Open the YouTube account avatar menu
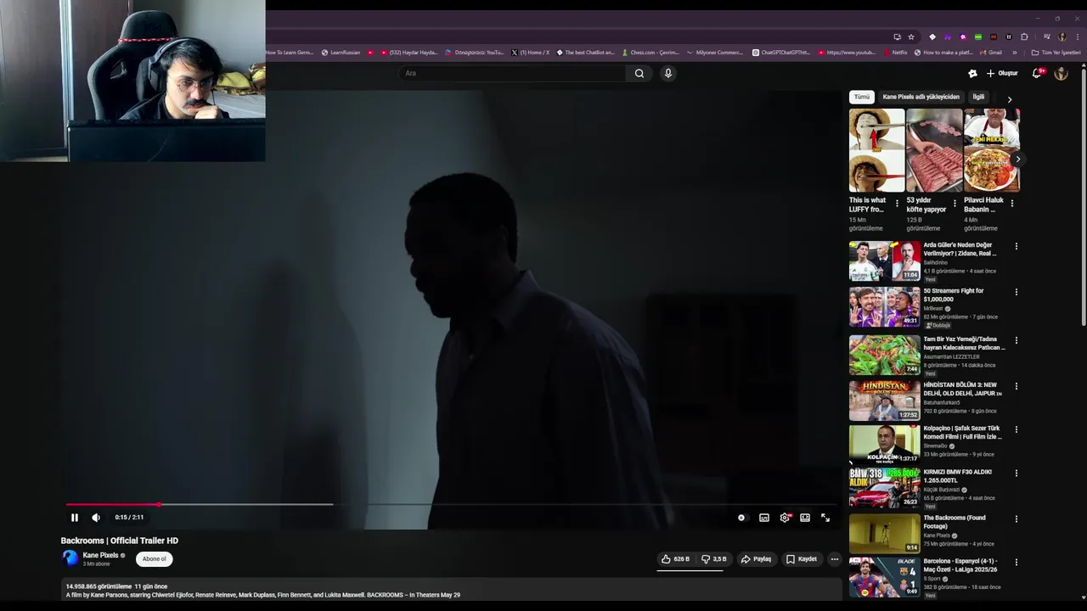This screenshot has width=1087, height=611. 1061,74
